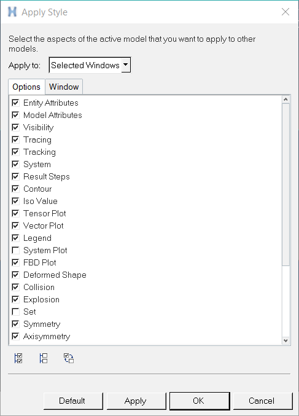Toggle Deformed Shape checkbox
This screenshot has height=416, width=299.
[15, 275]
